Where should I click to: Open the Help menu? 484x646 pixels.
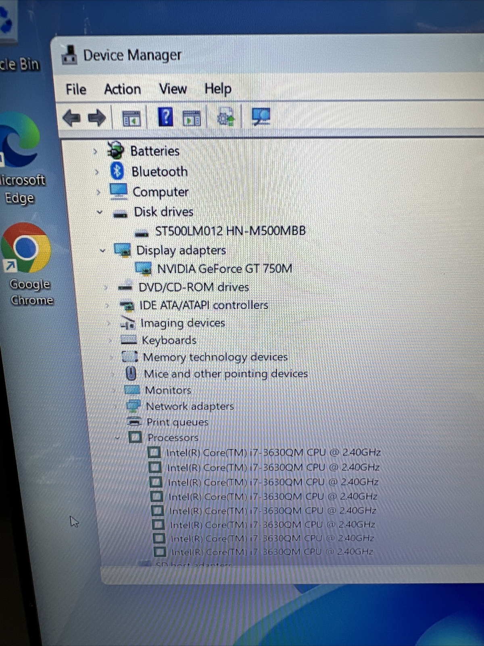[x=218, y=88]
